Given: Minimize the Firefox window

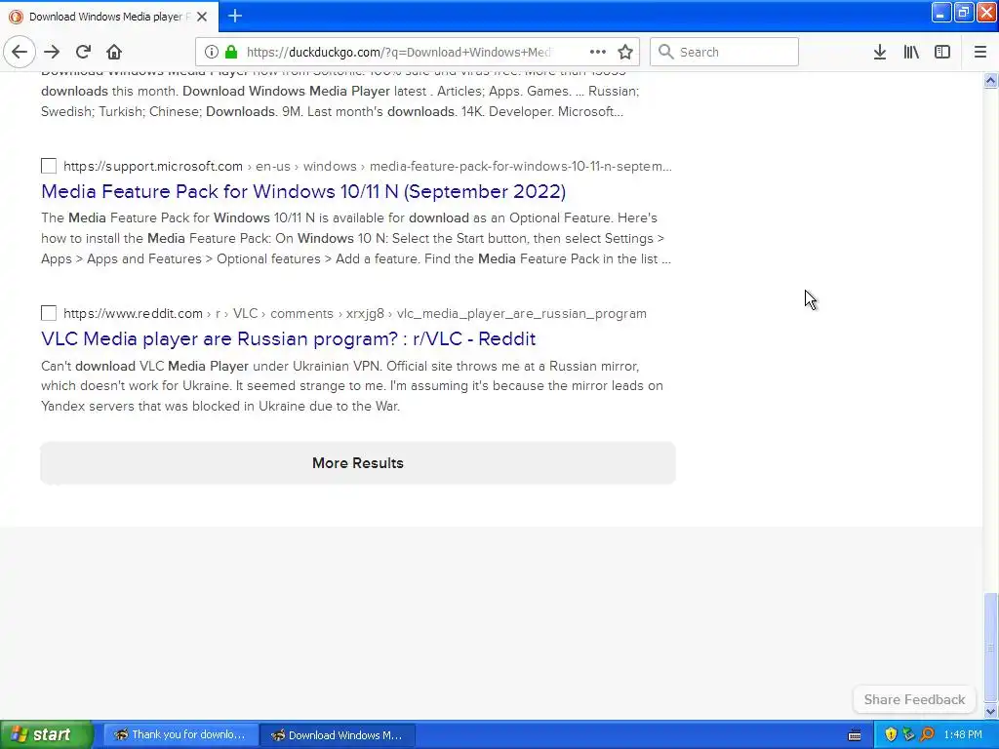Looking at the screenshot, I should click(941, 12).
